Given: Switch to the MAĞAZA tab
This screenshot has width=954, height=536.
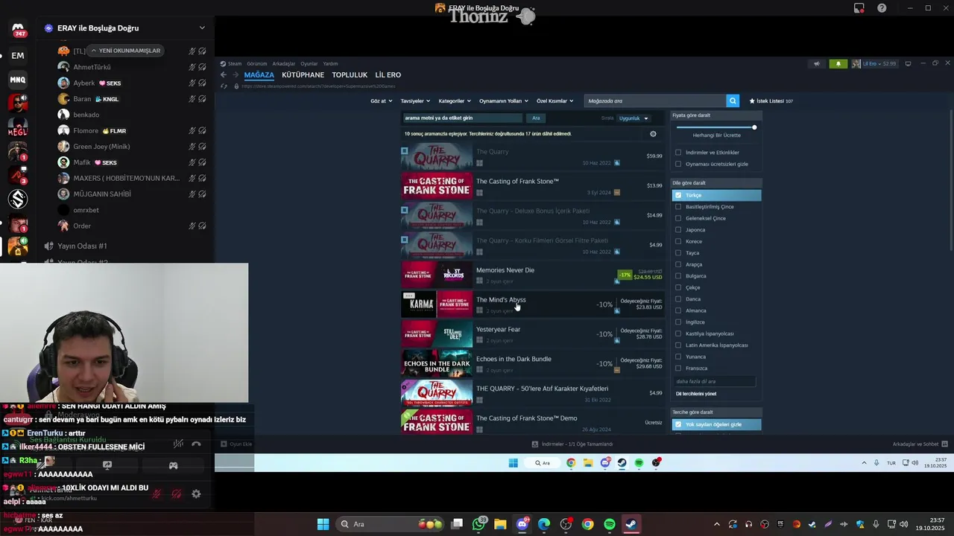Looking at the screenshot, I should (259, 75).
